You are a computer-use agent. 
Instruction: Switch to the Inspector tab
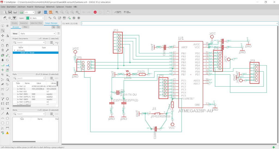[24, 23]
